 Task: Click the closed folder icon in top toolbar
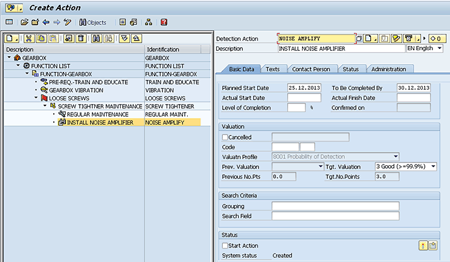(35, 22)
